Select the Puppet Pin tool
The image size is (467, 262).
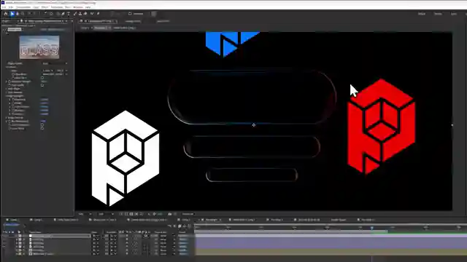coord(98,14)
